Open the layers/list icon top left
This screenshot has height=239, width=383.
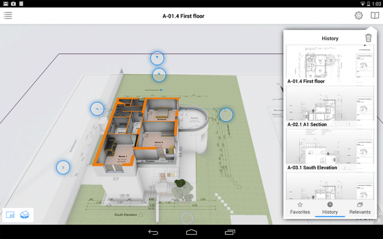8,15
